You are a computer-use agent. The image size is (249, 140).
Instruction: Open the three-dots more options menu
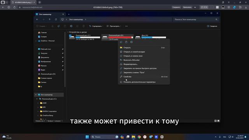click(x=126, y=26)
